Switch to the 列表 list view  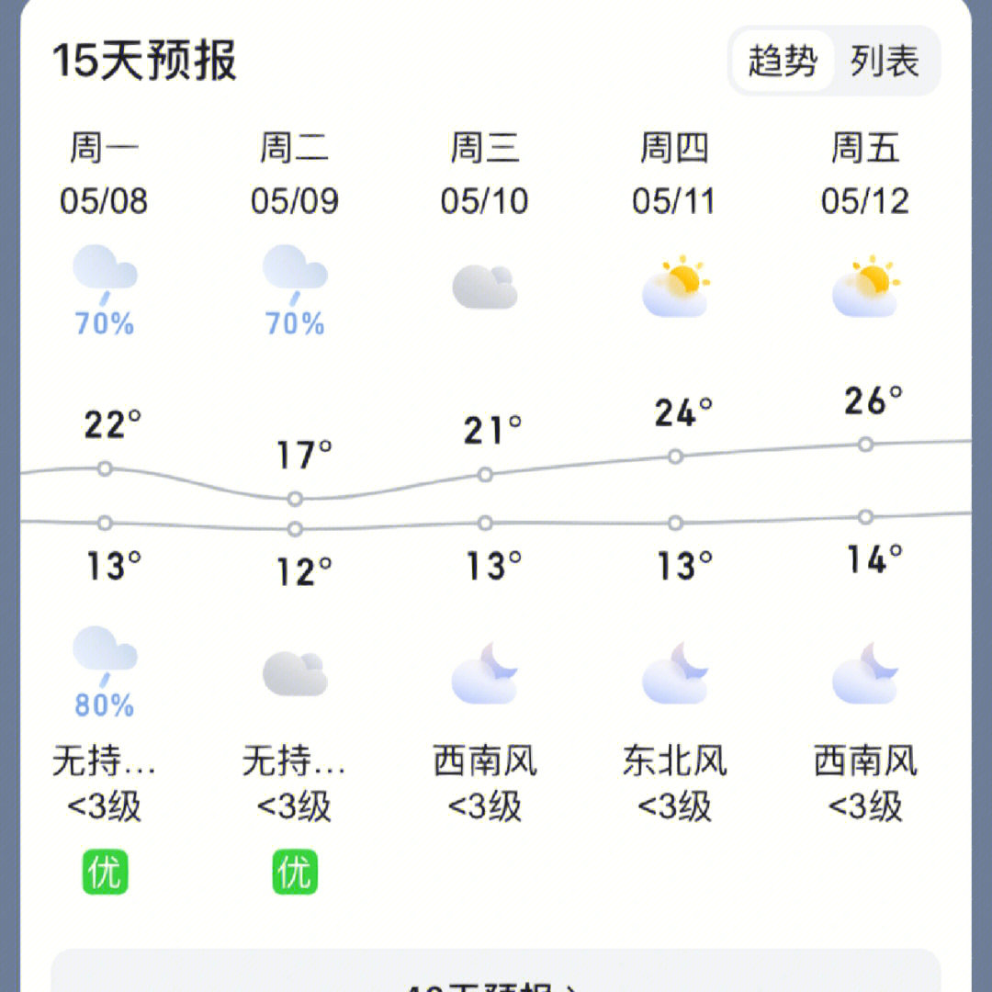[885, 61]
